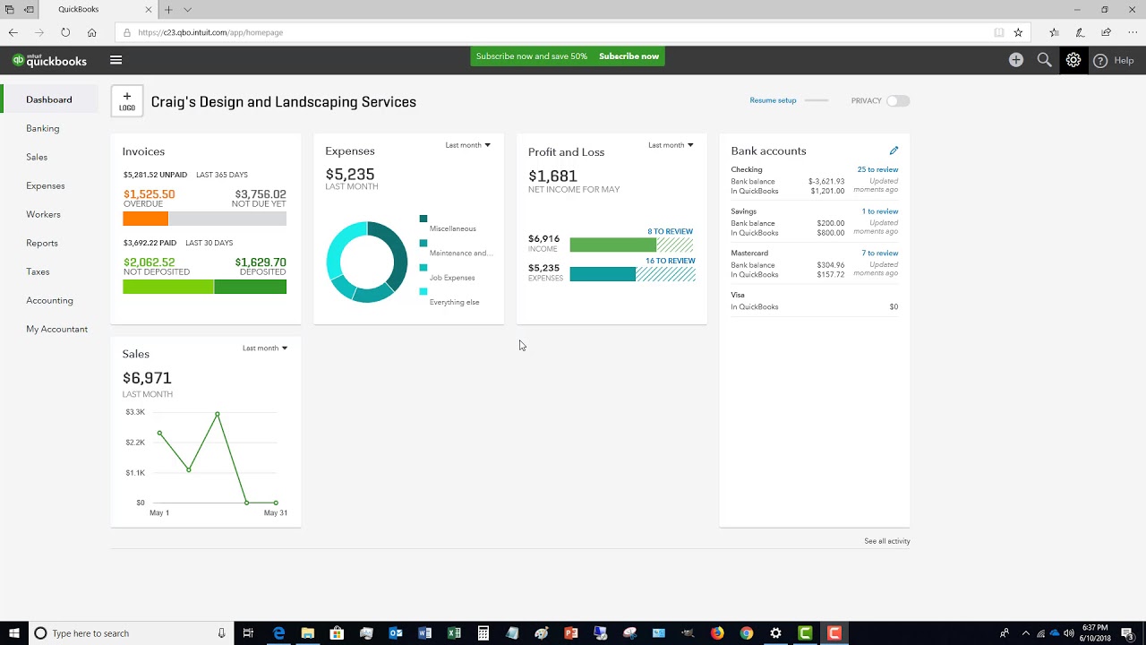Click the sales line chart peak point
1146x645 pixels.
tap(217, 414)
